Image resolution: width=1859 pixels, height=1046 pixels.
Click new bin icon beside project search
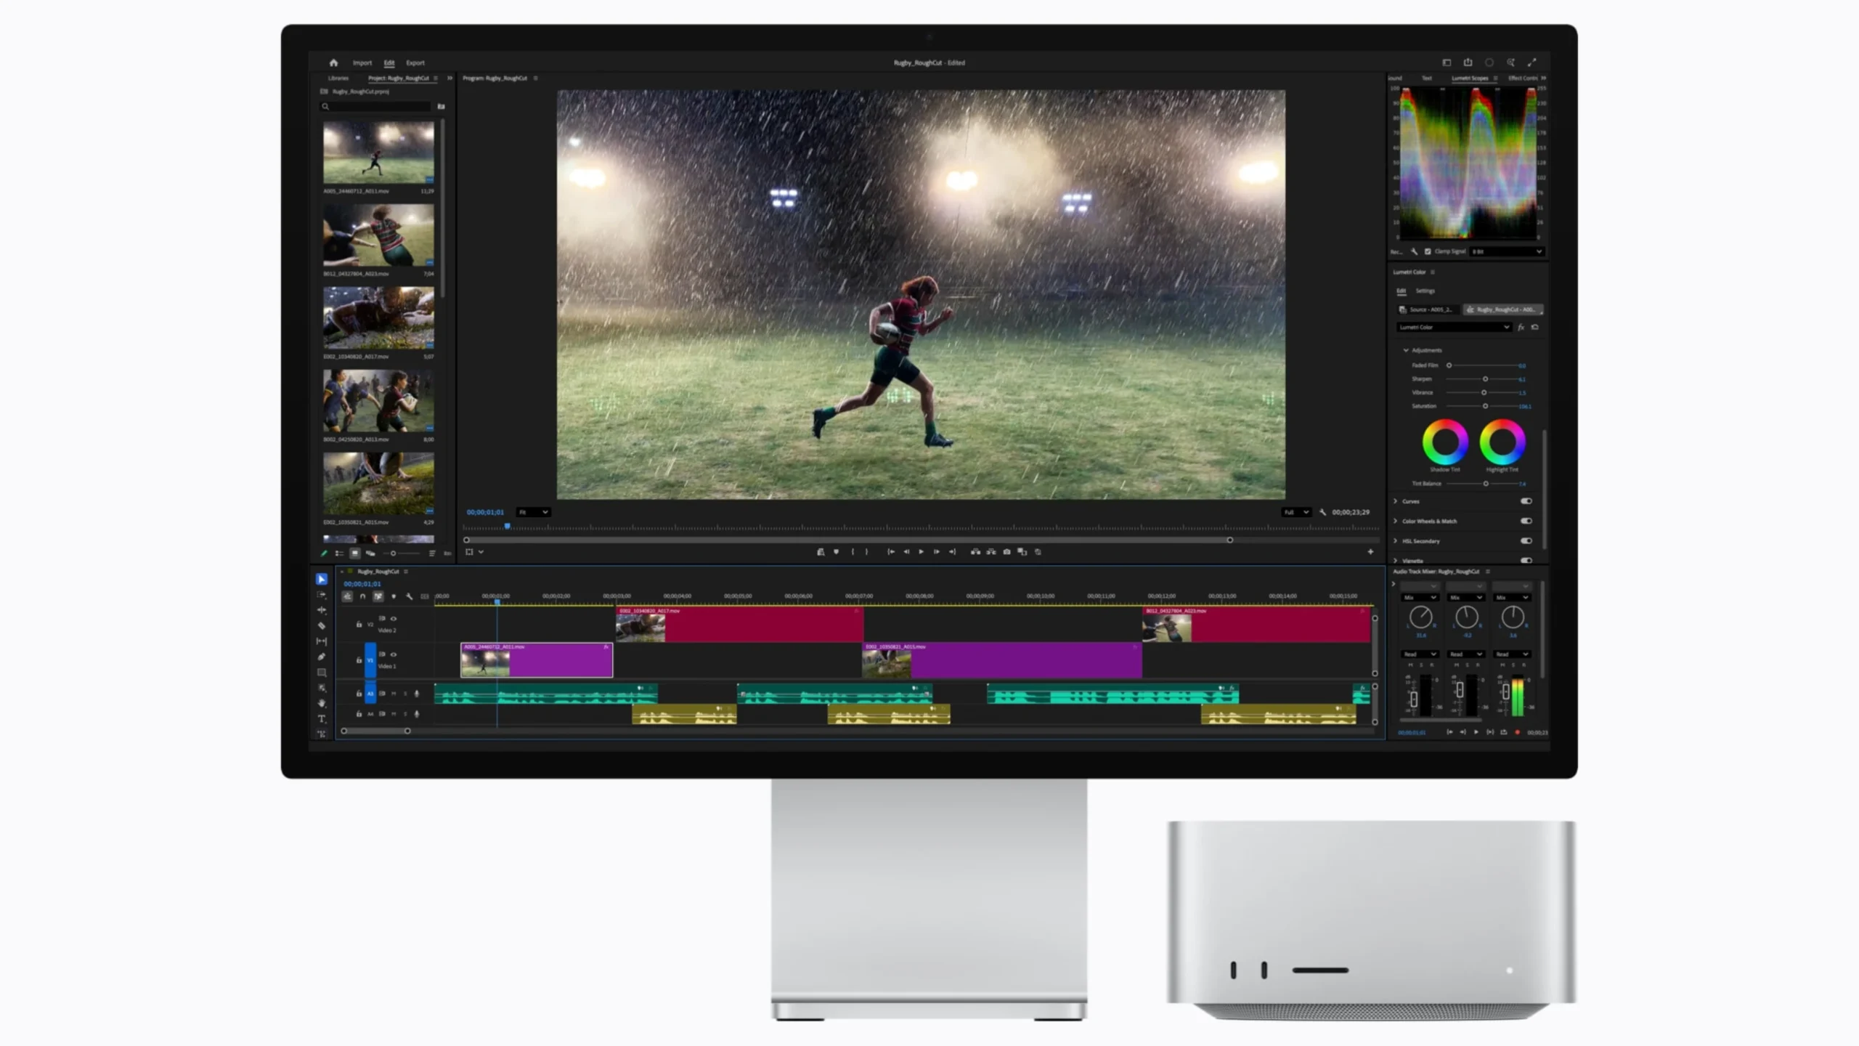[x=441, y=107]
